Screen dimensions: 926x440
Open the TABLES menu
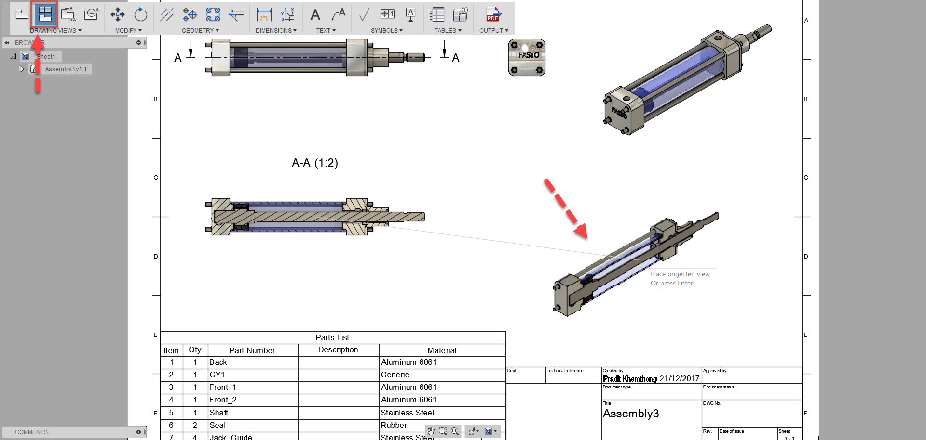click(x=447, y=30)
